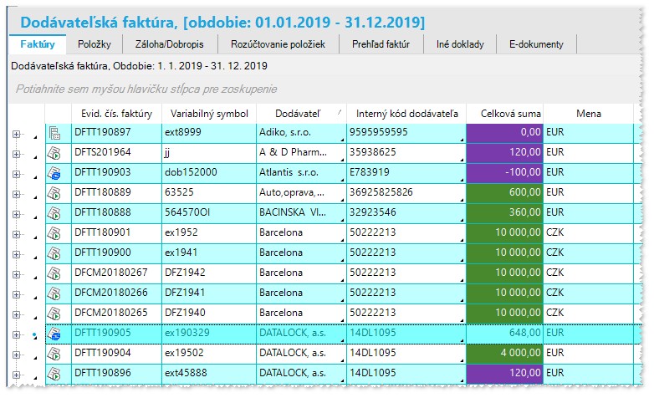Switch to Rozúčtovanie položiek tab
Viewport: 654px width, 398px height.
point(278,44)
